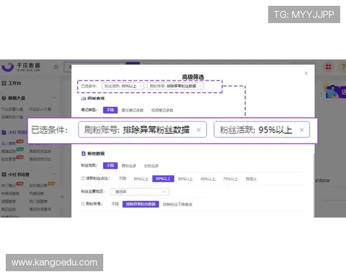Open 热搜词榜 in sidebar
This screenshot has height=277, width=346.
pos(36,193)
